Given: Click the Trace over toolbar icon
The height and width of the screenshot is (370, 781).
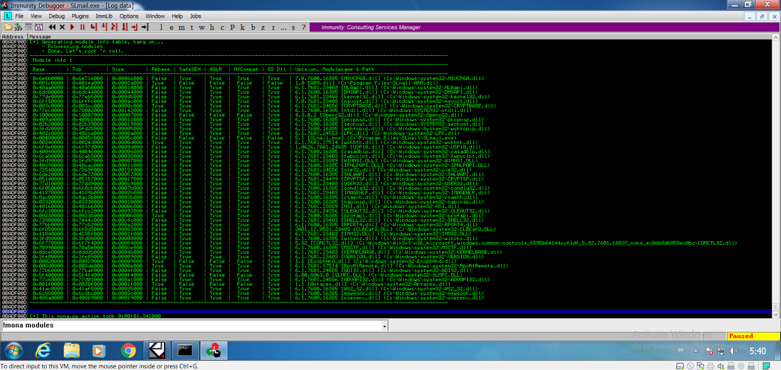Looking at the screenshot, I should 124,27.
